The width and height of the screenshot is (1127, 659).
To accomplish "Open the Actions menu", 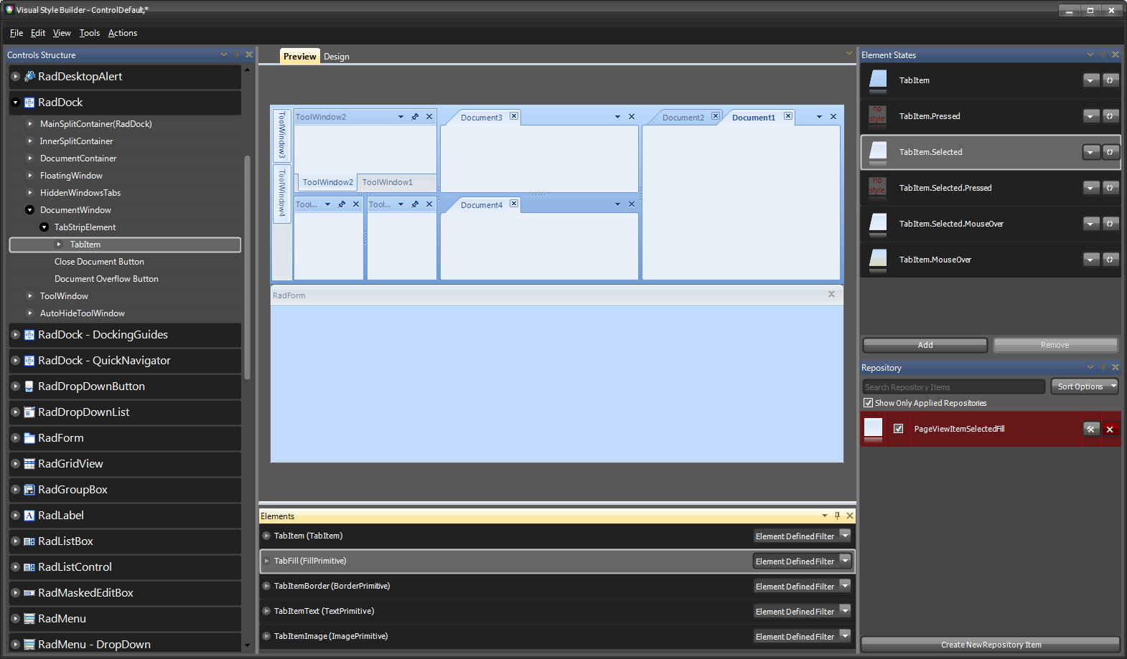I will (x=123, y=33).
